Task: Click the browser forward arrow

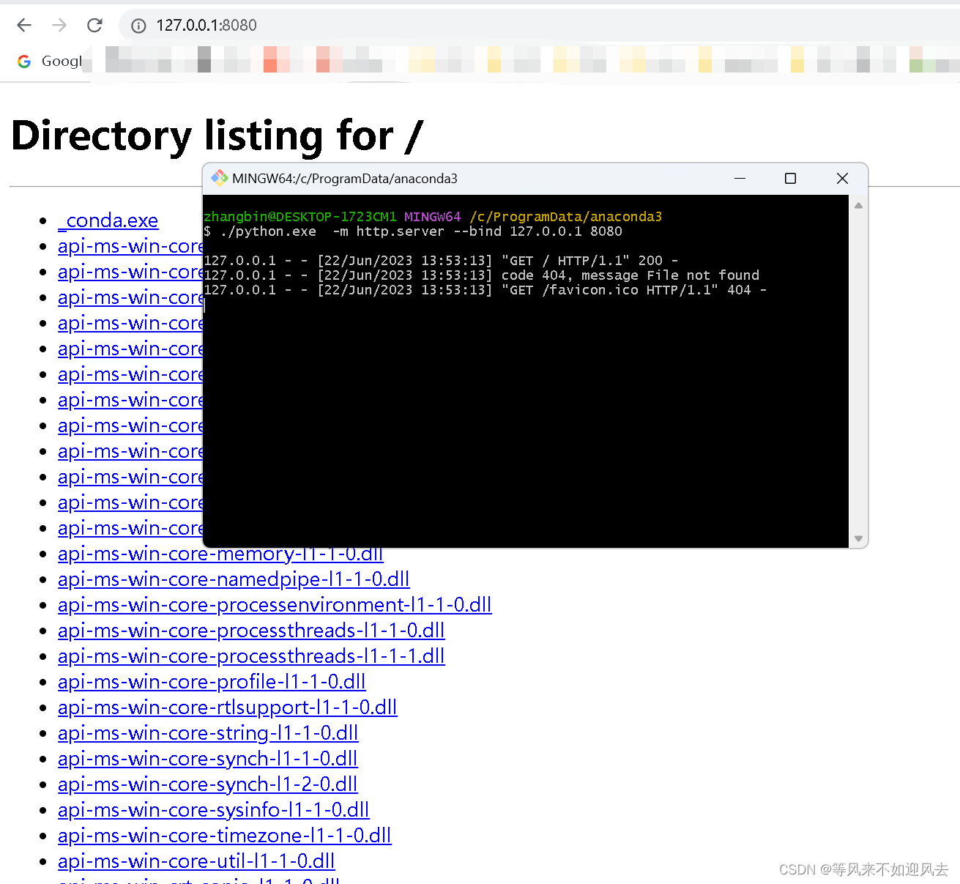Action: click(59, 26)
